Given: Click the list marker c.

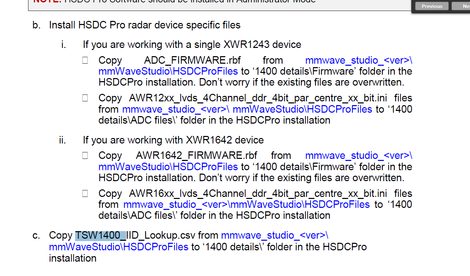Looking at the screenshot, I should [36, 236].
